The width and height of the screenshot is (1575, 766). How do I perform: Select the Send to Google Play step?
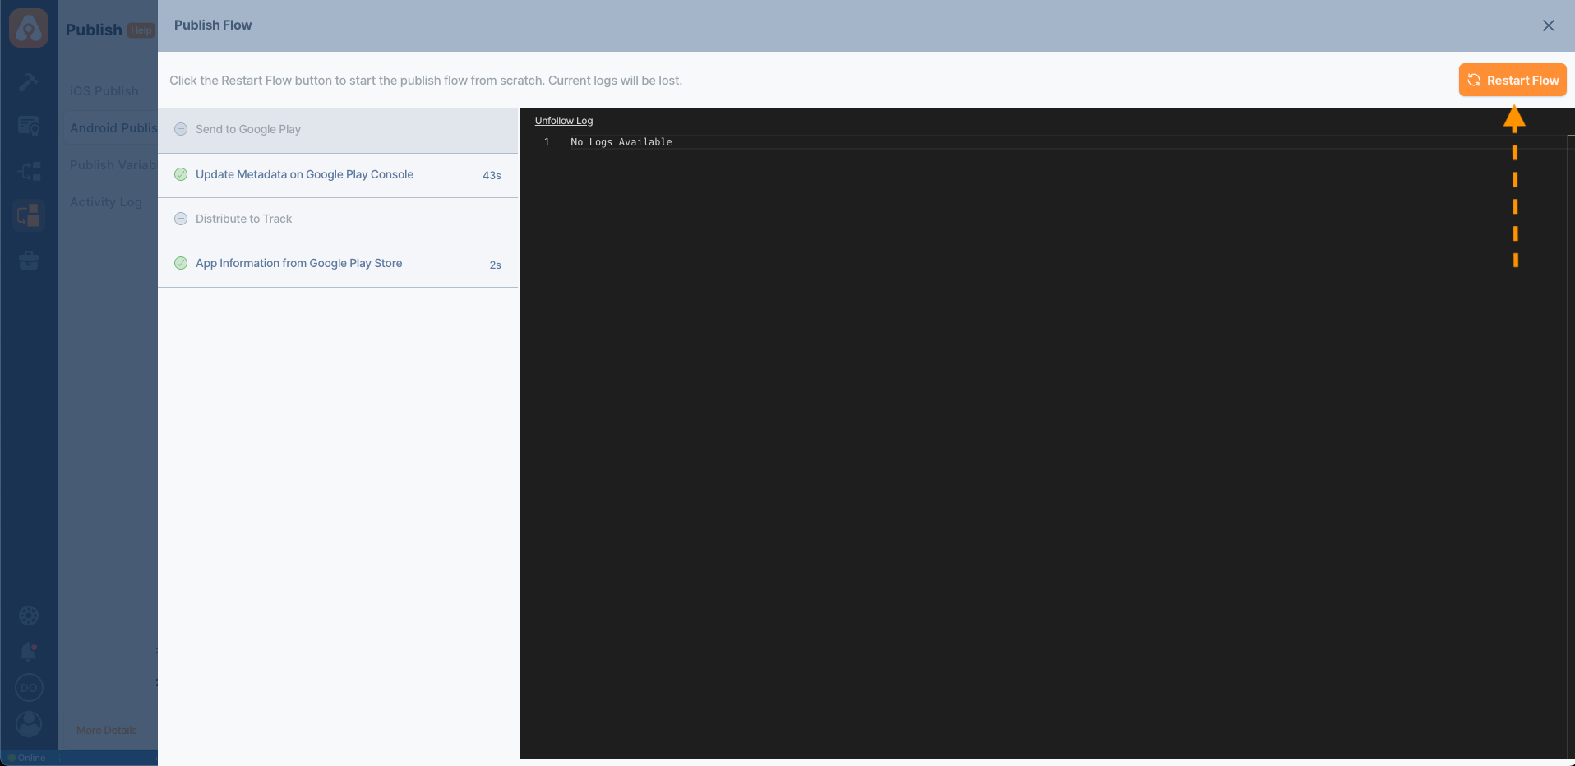click(x=248, y=130)
